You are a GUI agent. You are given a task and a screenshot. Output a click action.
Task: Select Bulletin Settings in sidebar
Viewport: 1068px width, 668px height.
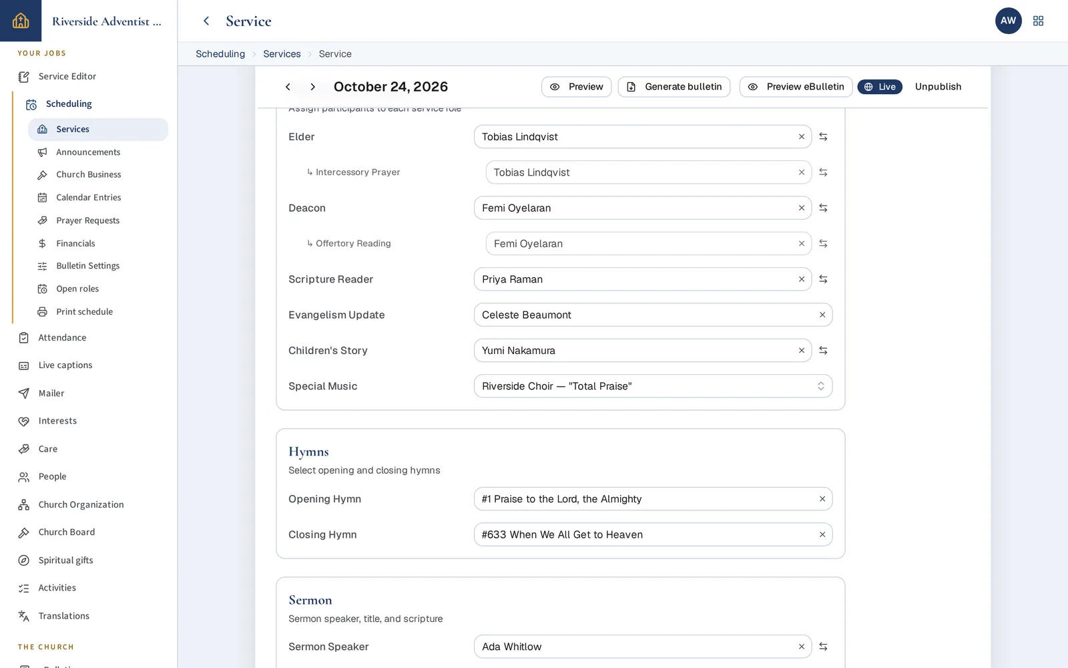coord(87,266)
